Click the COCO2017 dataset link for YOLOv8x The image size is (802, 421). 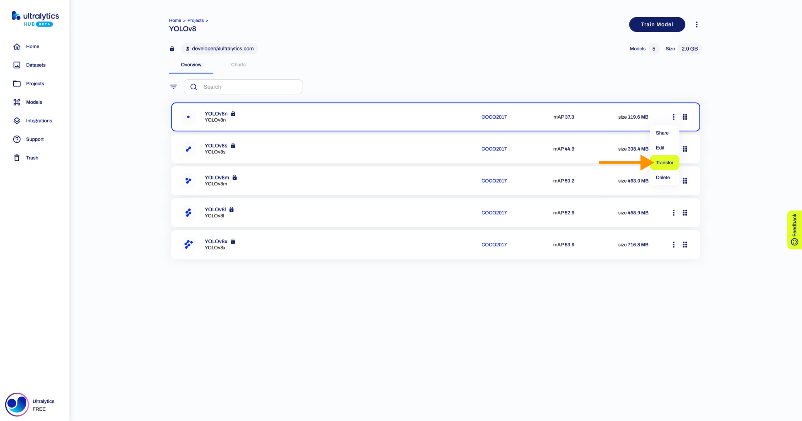point(494,244)
